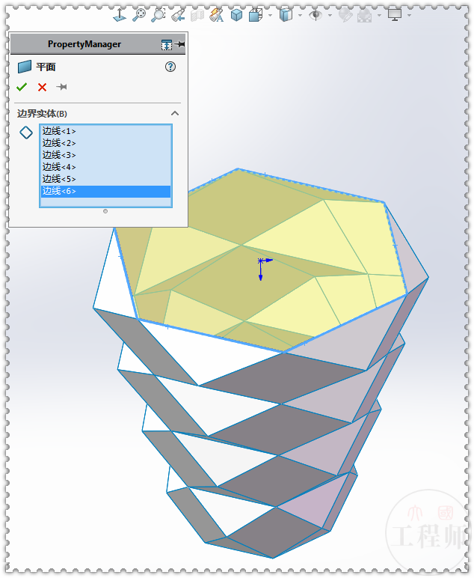This screenshot has width=474, height=578.
Task: Open the Display Style dropdown arrow
Action: pyautogui.click(x=271, y=16)
